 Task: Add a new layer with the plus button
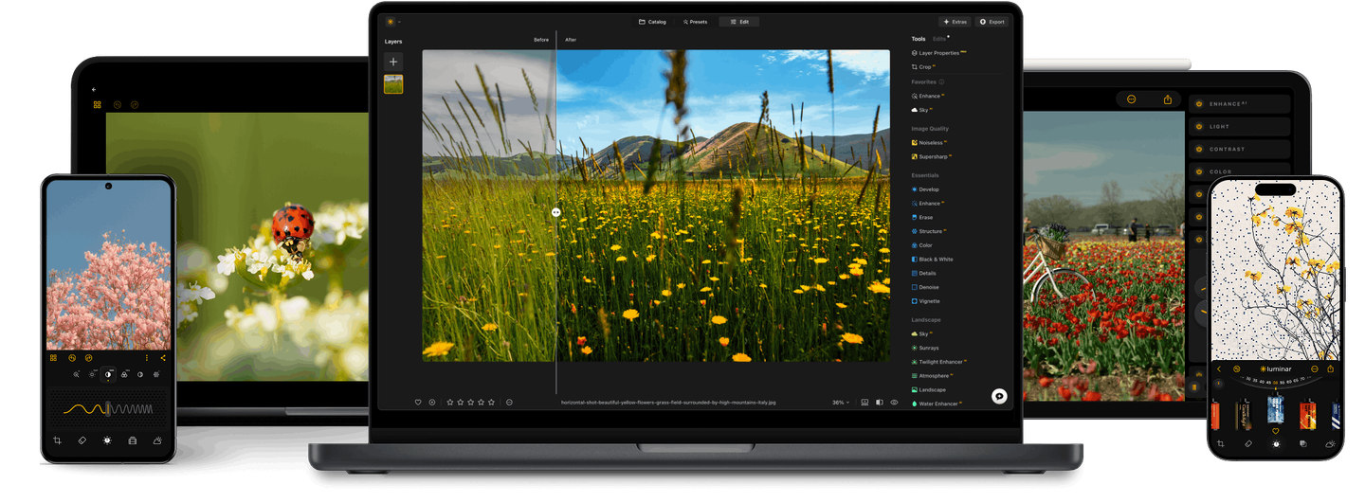pos(393,62)
